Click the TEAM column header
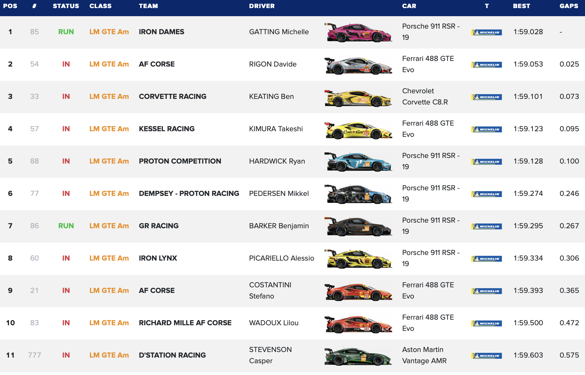 pos(148,6)
